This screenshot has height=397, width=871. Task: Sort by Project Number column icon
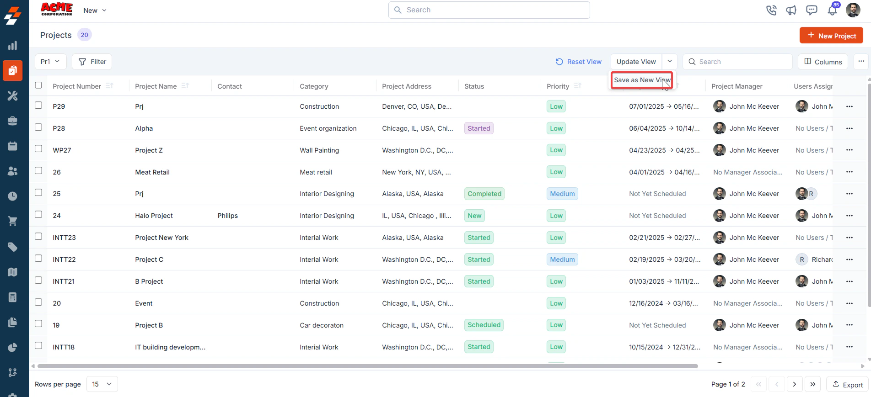109,86
